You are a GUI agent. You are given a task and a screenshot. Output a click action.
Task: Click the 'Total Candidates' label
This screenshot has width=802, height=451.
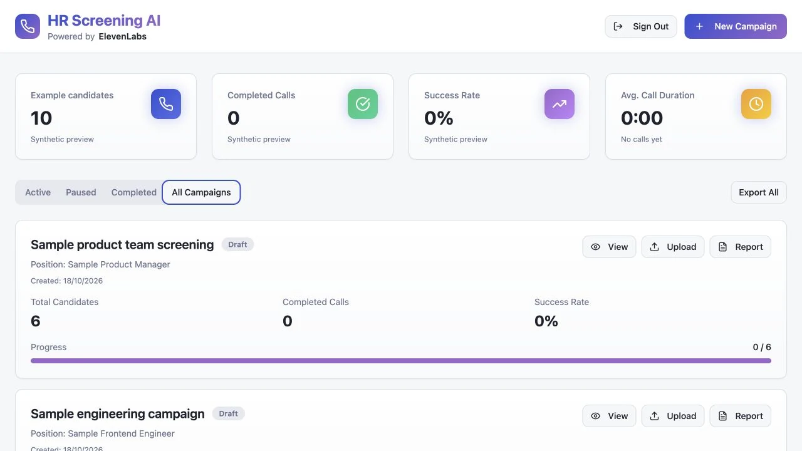click(x=65, y=302)
